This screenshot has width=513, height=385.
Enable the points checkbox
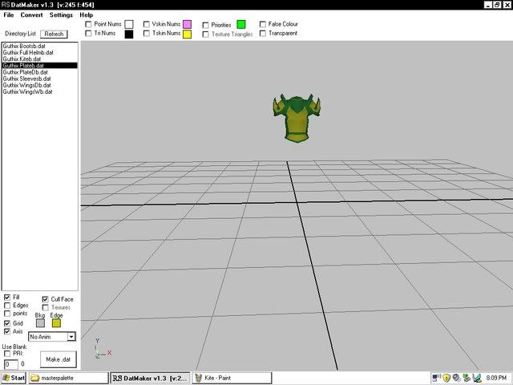coord(7,314)
